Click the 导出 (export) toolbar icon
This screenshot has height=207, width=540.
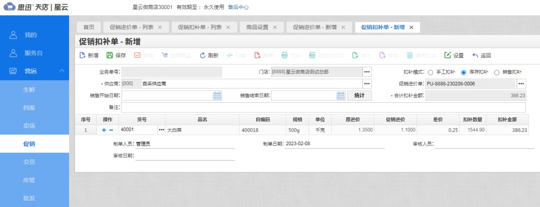[382, 55]
